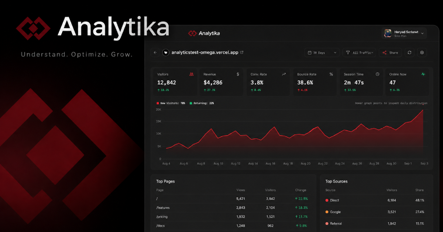Click the 5,421 views cell
This screenshot has width=443, height=232.
click(240, 199)
